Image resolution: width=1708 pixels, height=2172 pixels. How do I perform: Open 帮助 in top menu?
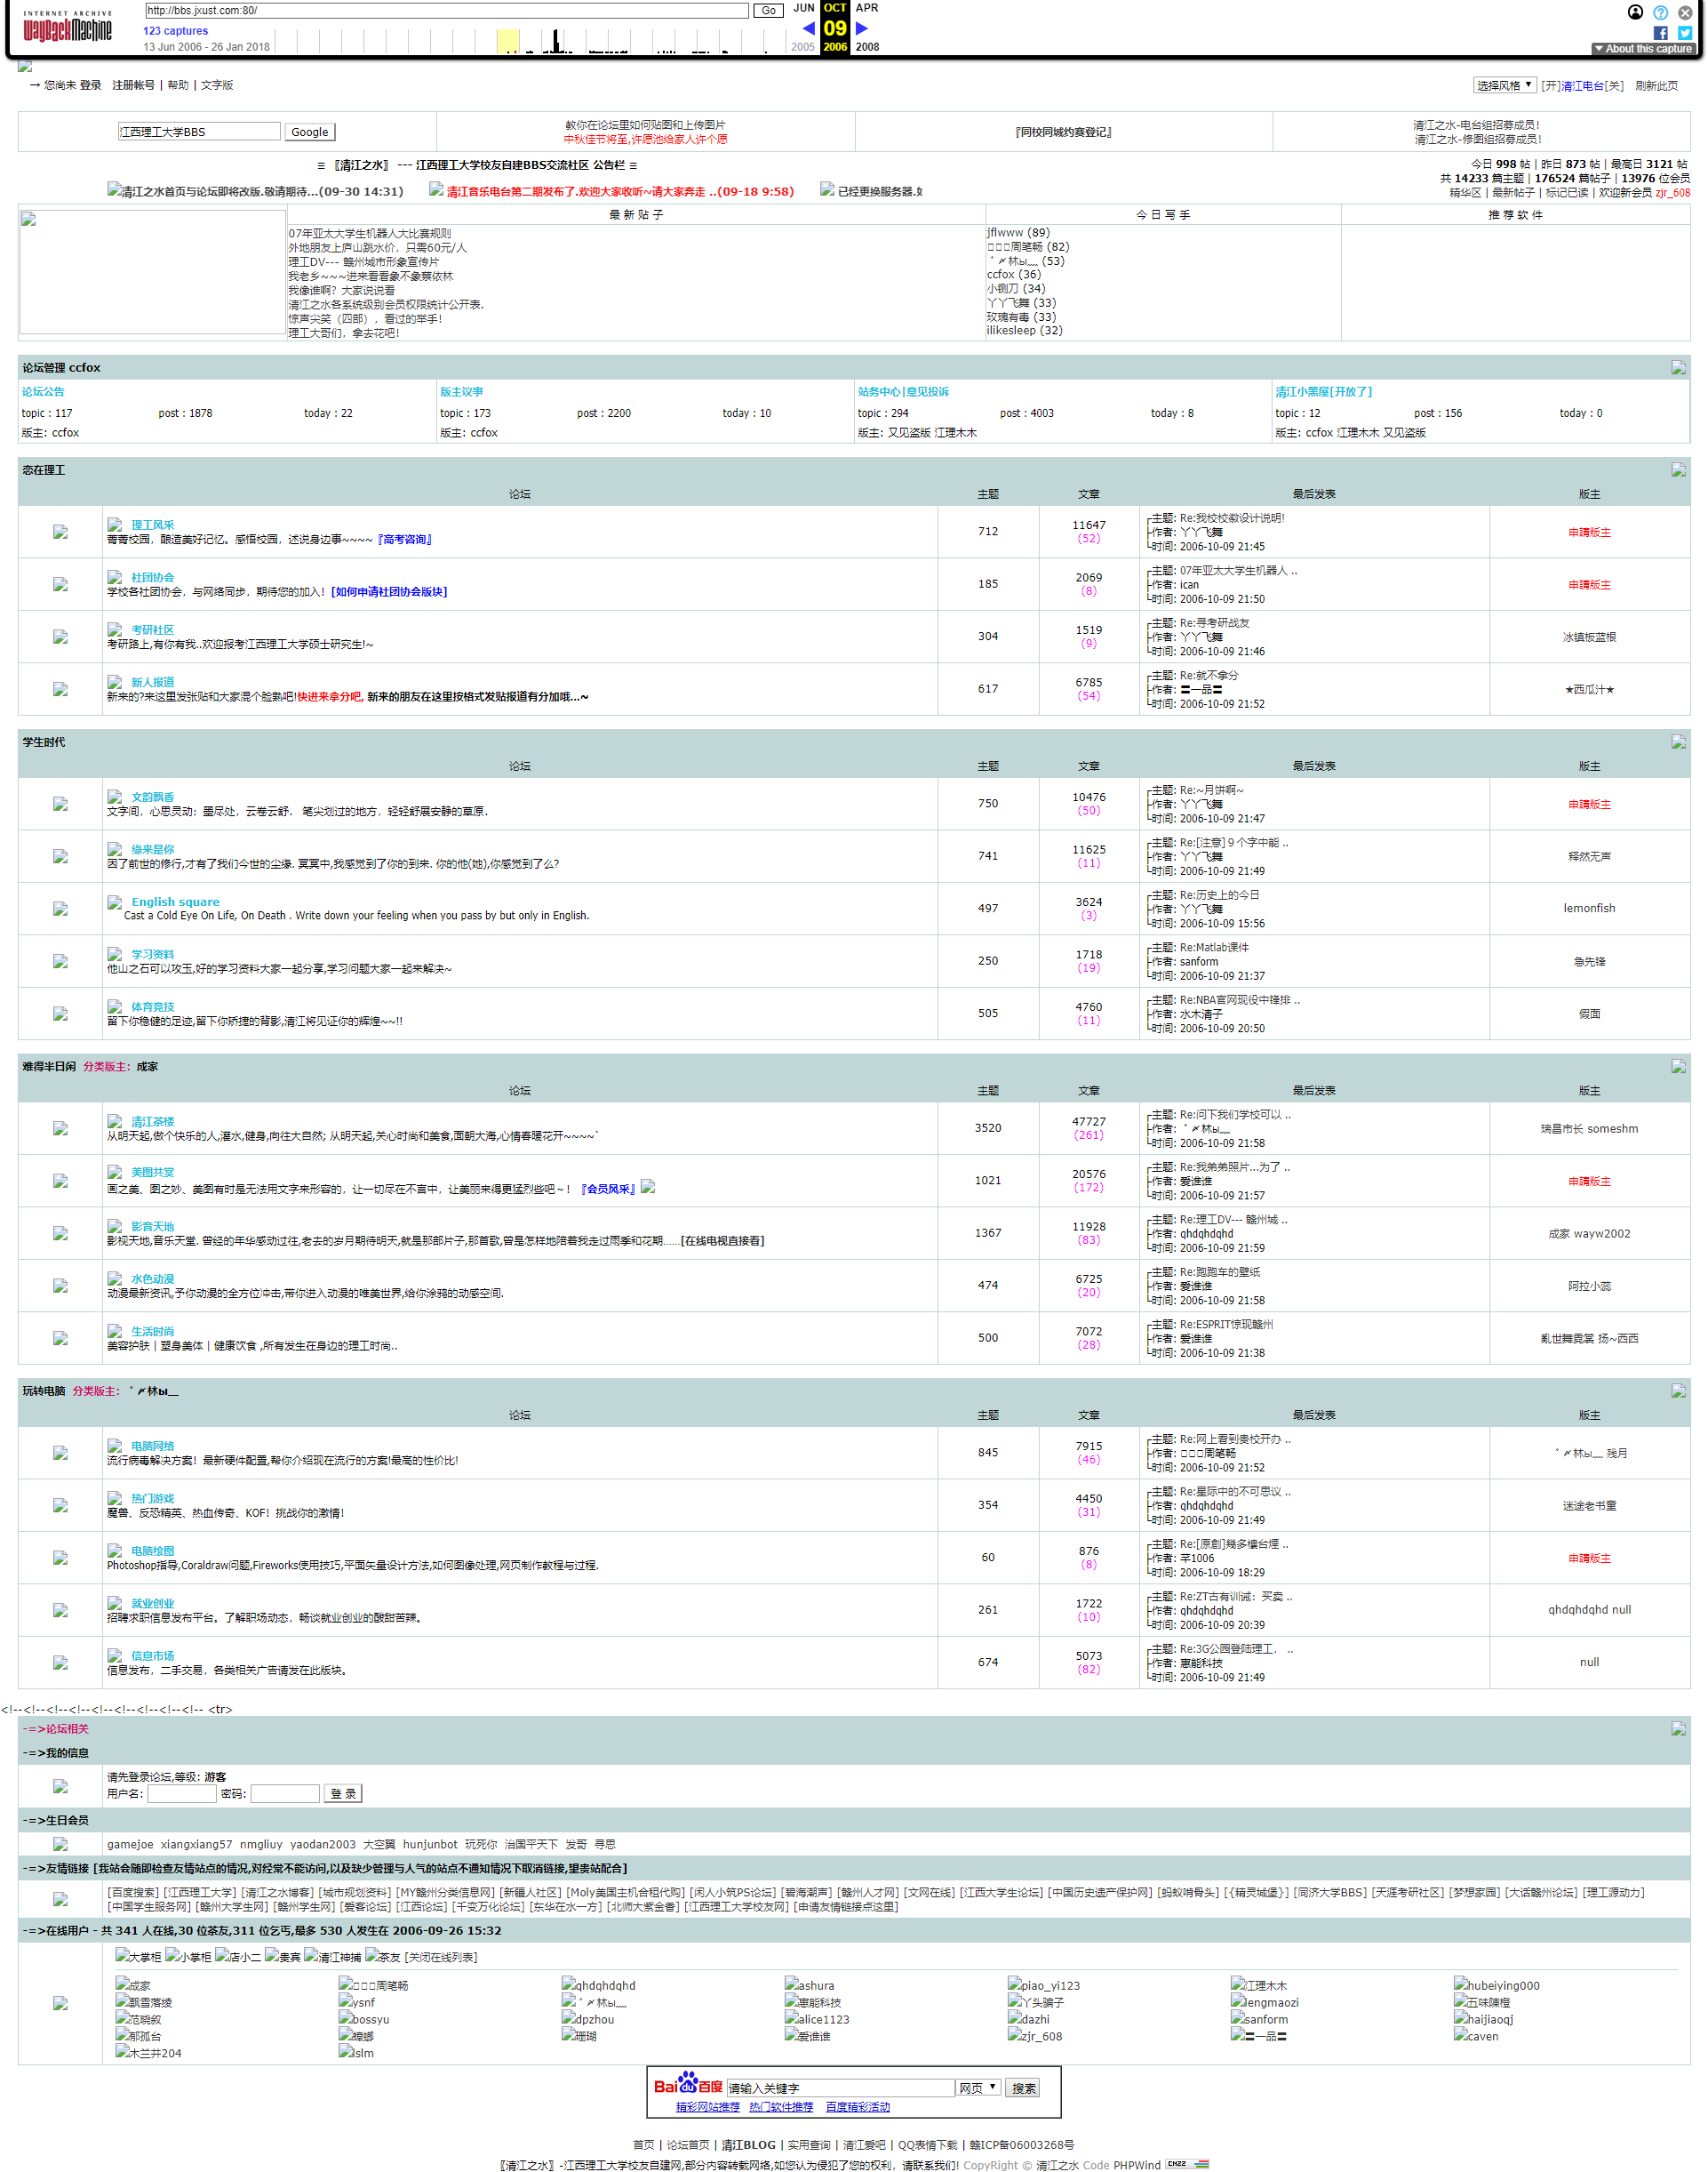pyautogui.click(x=178, y=85)
